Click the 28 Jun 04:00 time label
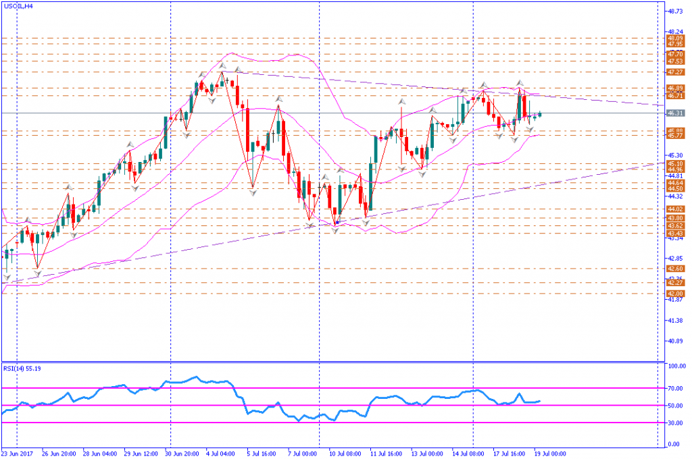Viewport: 692px width, 461px height. [100, 454]
